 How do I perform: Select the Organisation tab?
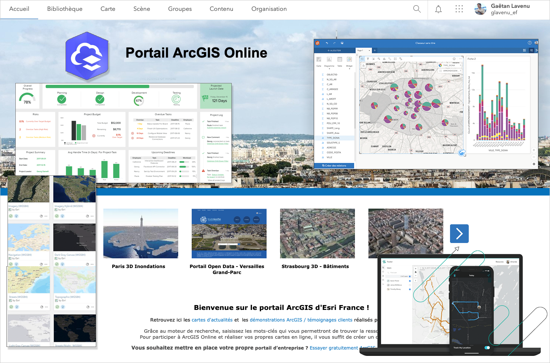[269, 9]
